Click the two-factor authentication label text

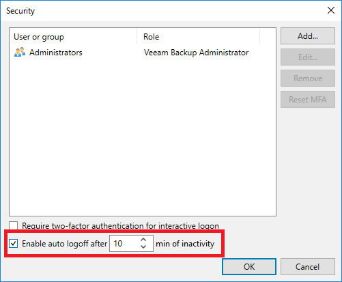coord(120,226)
